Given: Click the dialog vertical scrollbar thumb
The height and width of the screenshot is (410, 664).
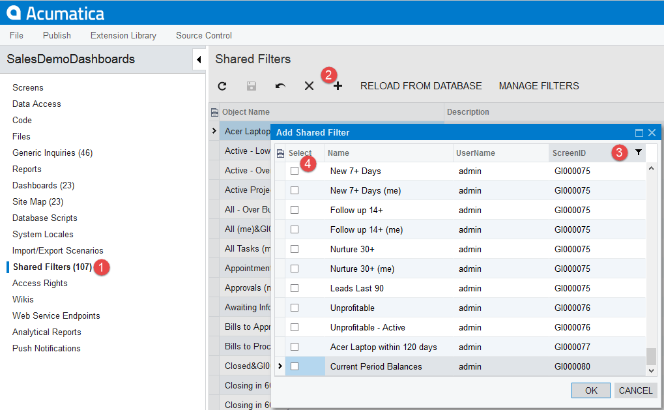Looking at the screenshot, I should pyautogui.click(x=652, y=356).
